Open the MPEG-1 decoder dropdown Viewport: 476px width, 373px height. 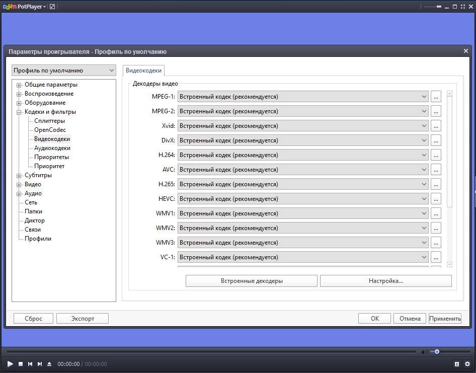click(303, 97)
